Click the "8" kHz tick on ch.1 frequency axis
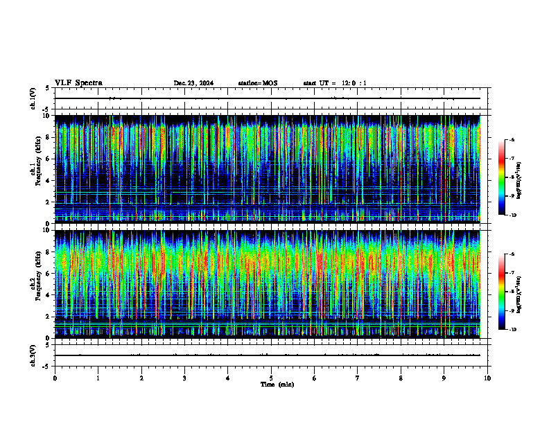 (x=49, y=137)
